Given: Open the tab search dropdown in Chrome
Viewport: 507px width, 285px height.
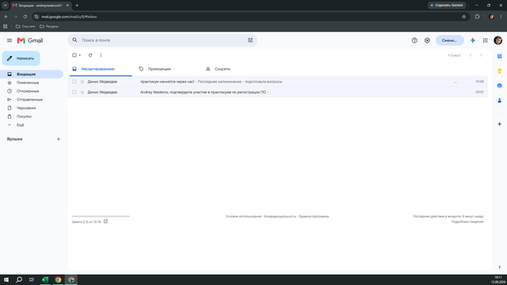Looking at the screenshot, I should [6, 6].
